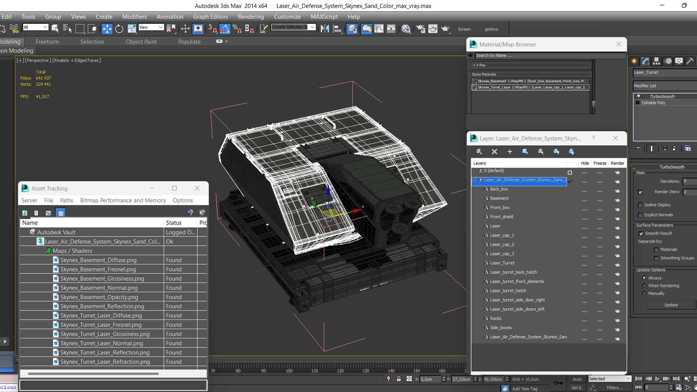The width and height of the screenshot is (697, 392).
Task: Open the Graph Editors menu
Action: 211,17
